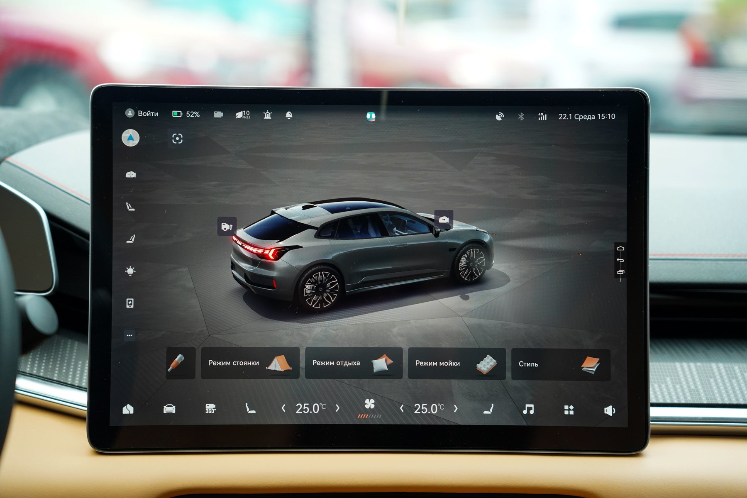Select the vehicle settings tab at bottom
This screenshot has width=747, height=498.
169,409
